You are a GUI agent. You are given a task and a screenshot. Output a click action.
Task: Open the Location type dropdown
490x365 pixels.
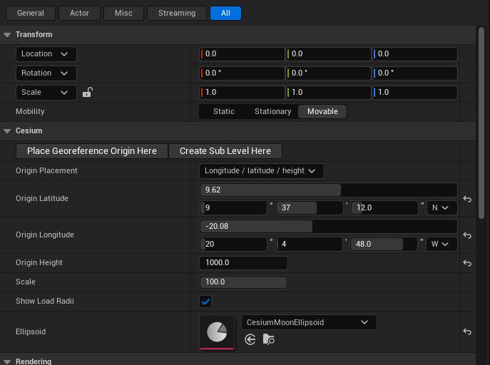46,54
